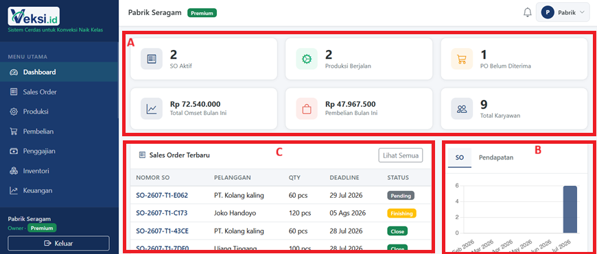Viewport: 597px width, 254px height.
Task: Click the Keluar logout button
Action: pyautogui.click(x=58, y=243)
